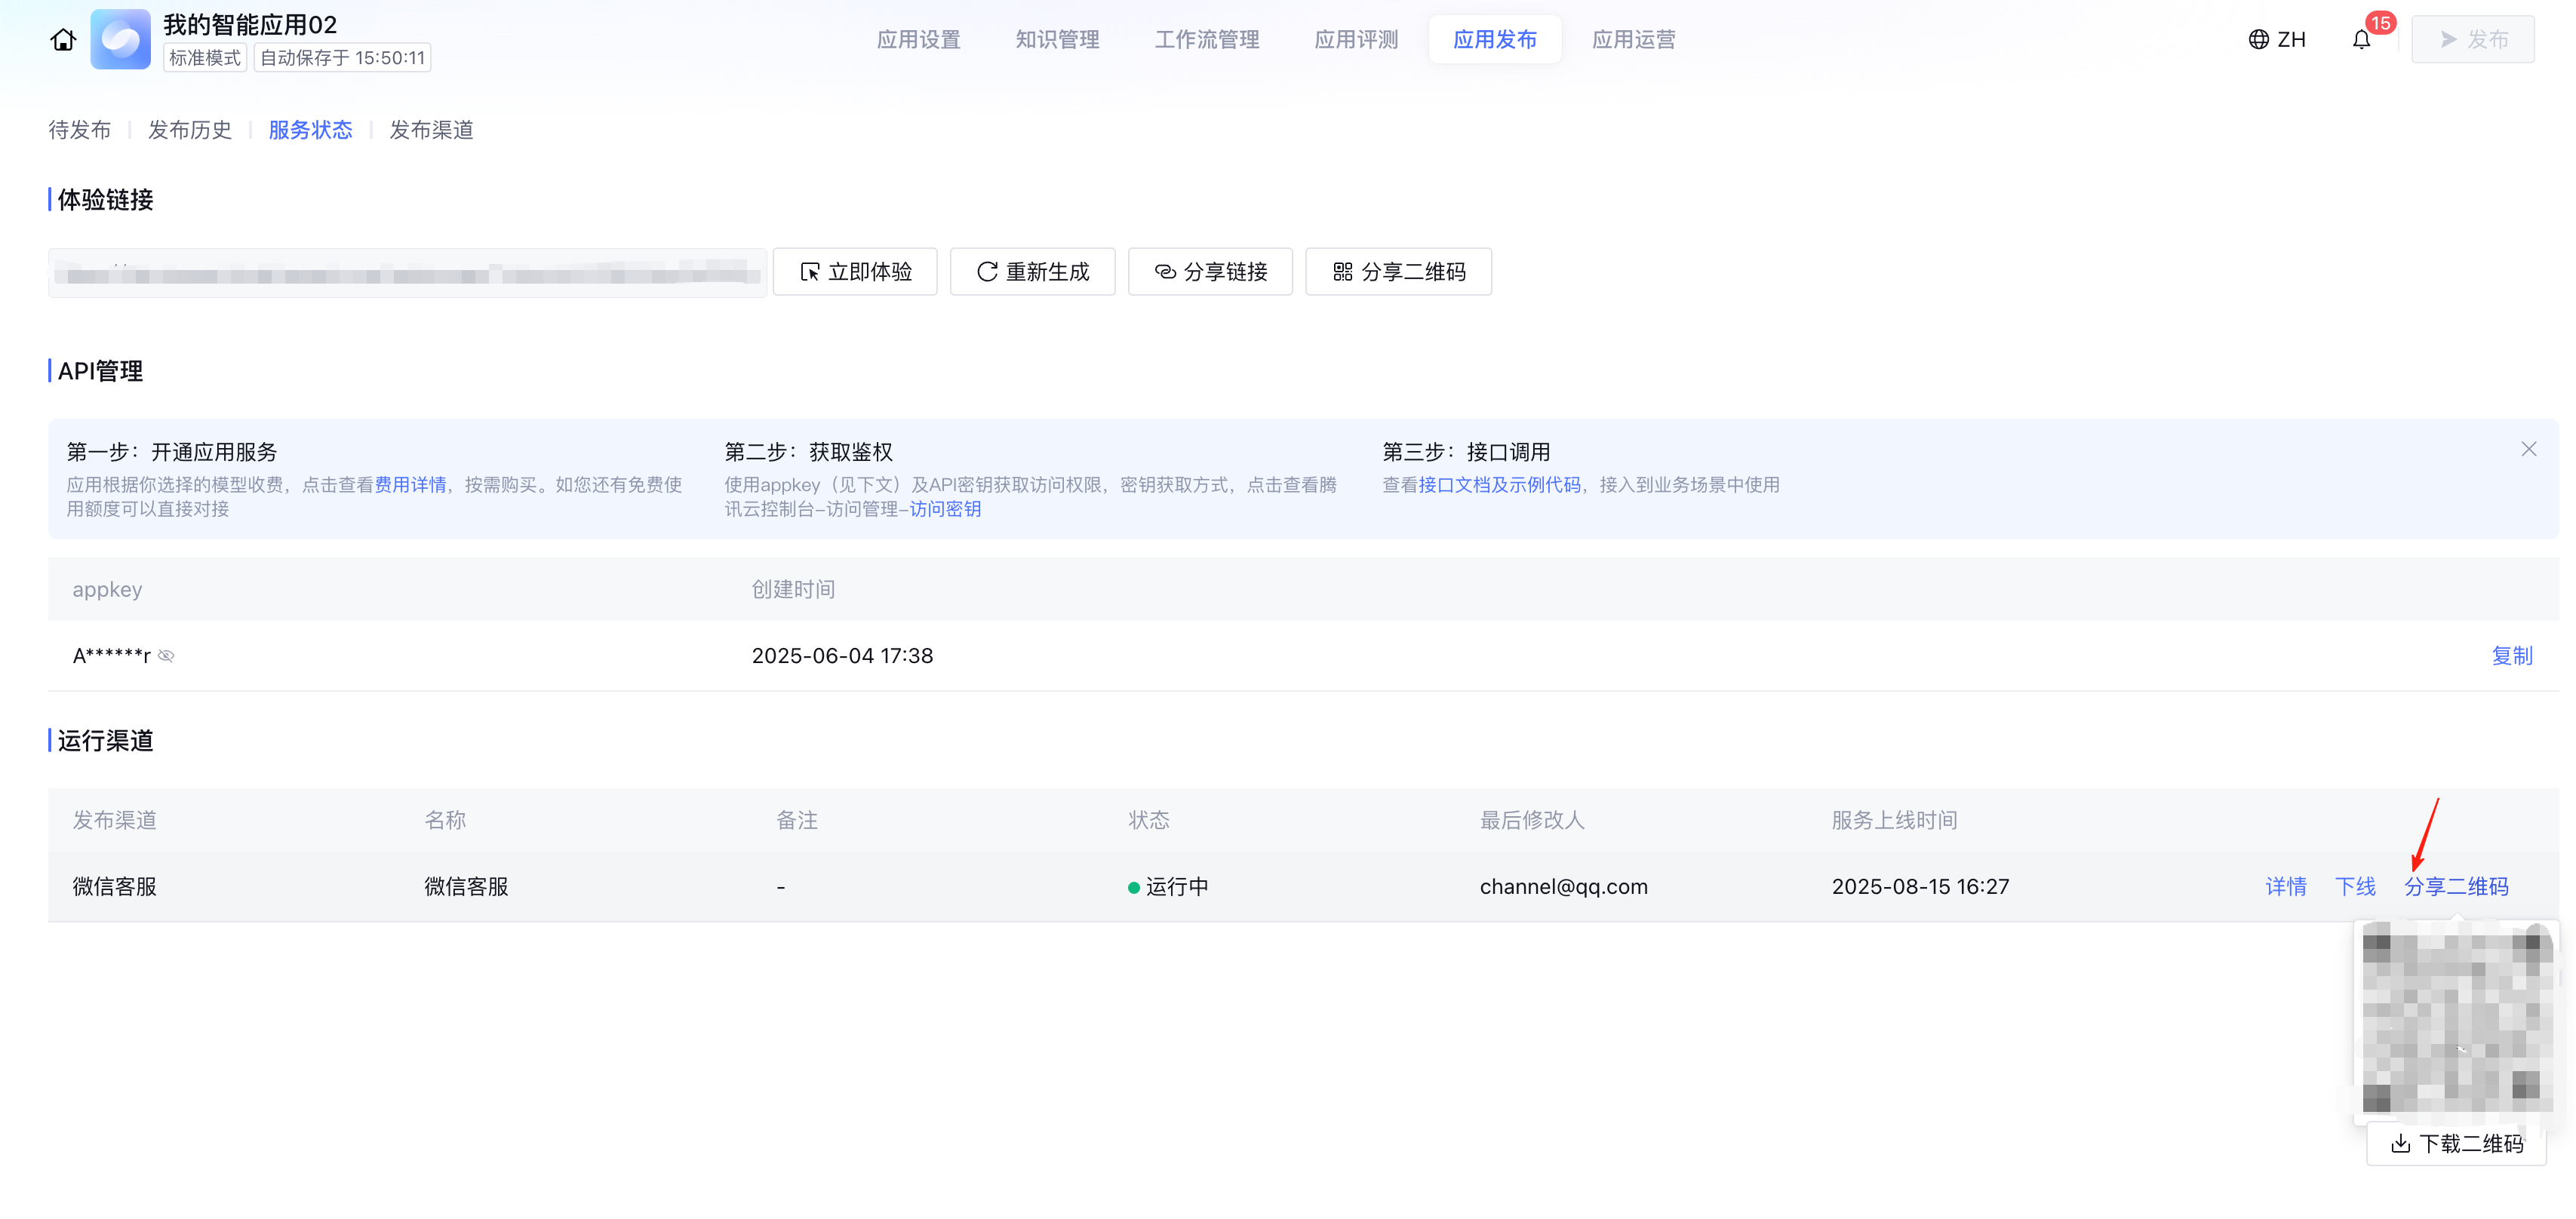Open the 应用设置 tab
Image resolution: width=2576 pixels, height=1219 pixels.
click(x=918, y=40)
